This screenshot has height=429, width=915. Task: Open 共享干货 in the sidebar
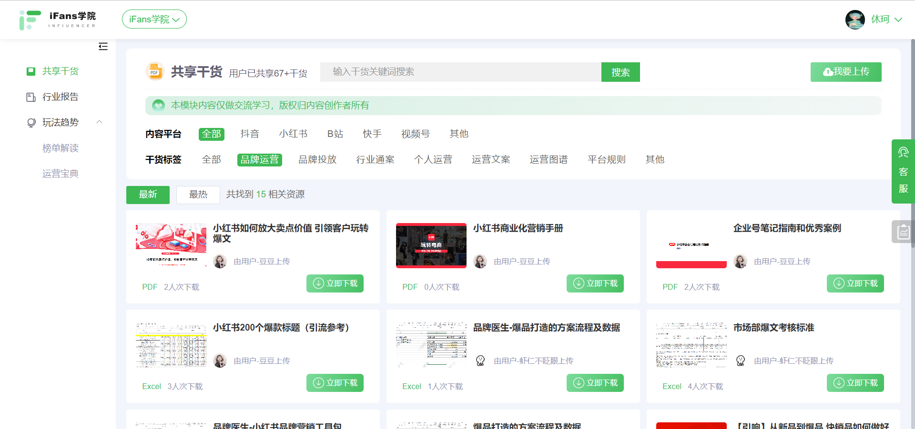[60, 71]
